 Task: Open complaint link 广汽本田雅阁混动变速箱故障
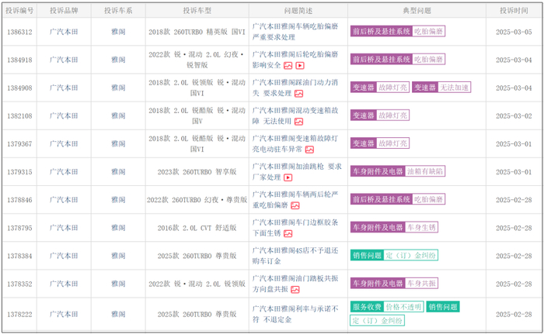click(295, 115)
